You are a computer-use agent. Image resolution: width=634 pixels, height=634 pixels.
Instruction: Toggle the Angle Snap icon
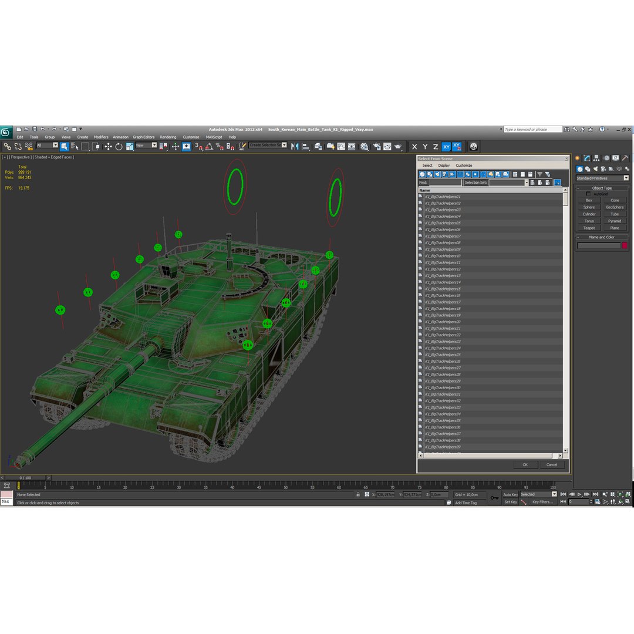209,146
